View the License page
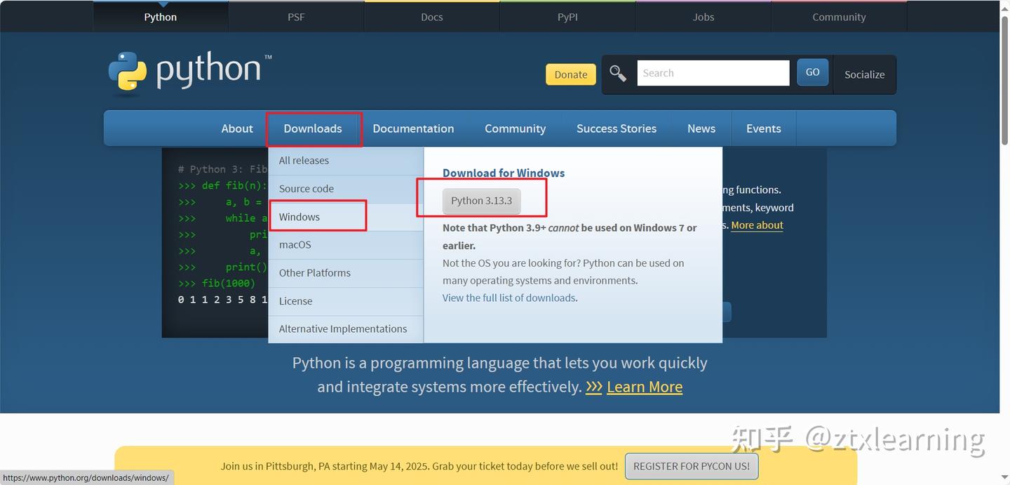Viewport: 1010px width, 485px height. click(x=295, y=300)
